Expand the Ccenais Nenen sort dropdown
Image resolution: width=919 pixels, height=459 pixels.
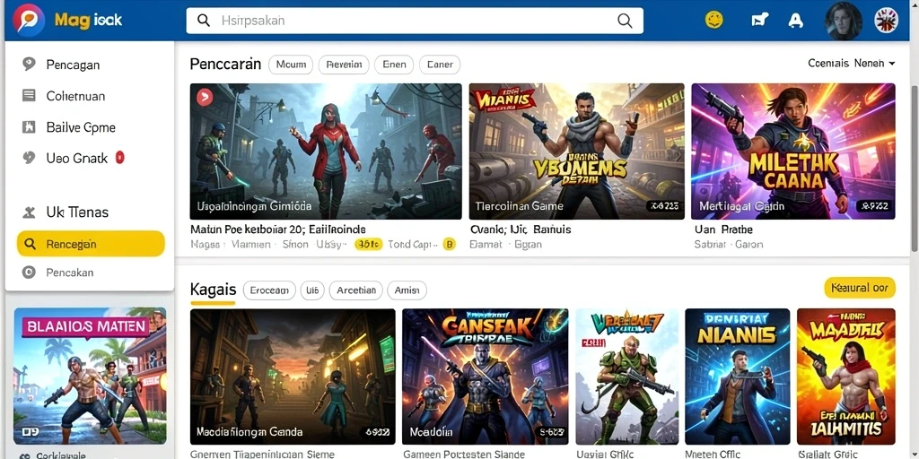pos(851,64)
